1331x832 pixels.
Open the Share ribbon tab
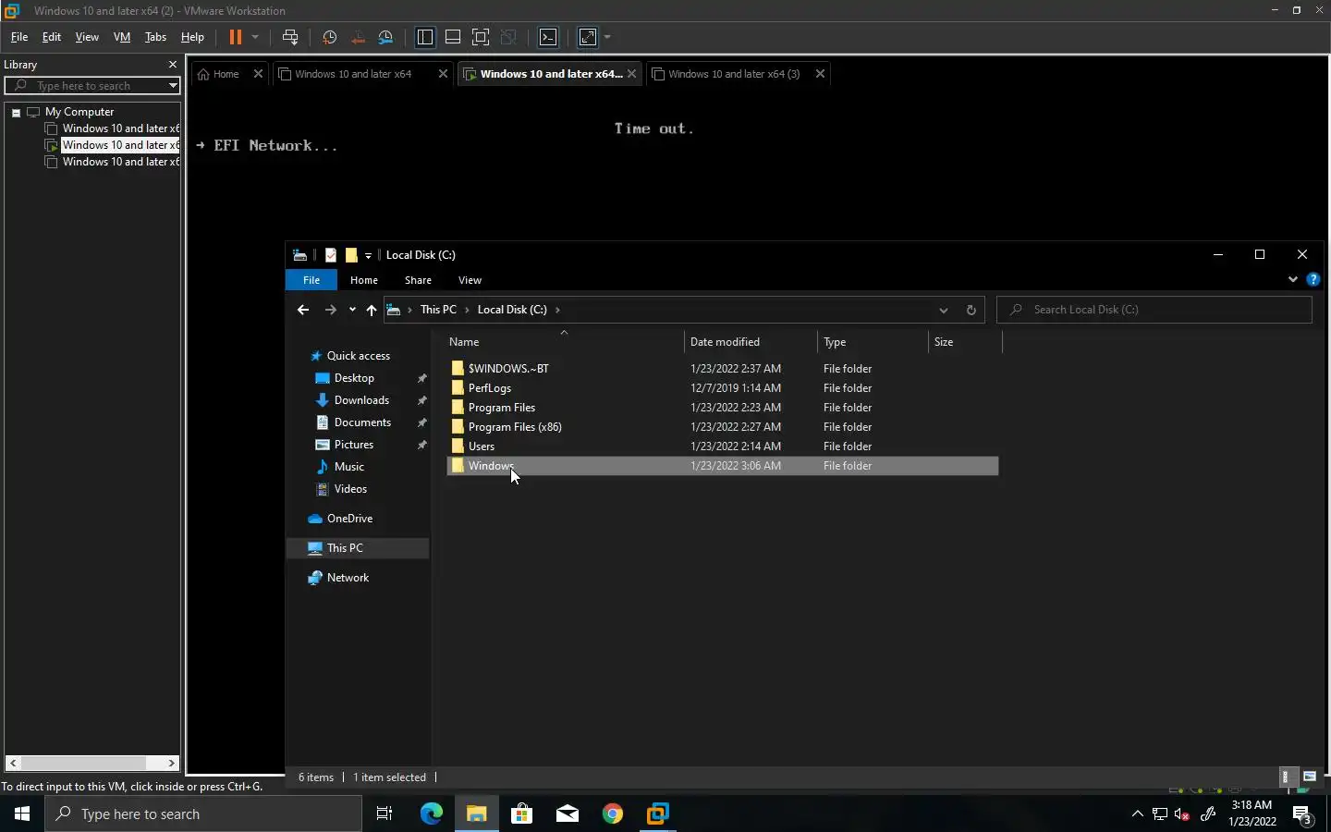click(x=418, y=280)
